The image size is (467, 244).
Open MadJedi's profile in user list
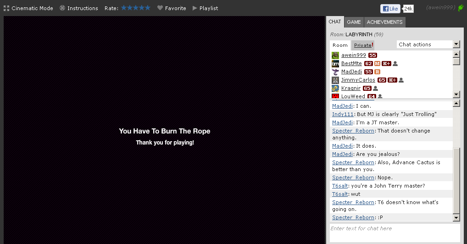351,72
